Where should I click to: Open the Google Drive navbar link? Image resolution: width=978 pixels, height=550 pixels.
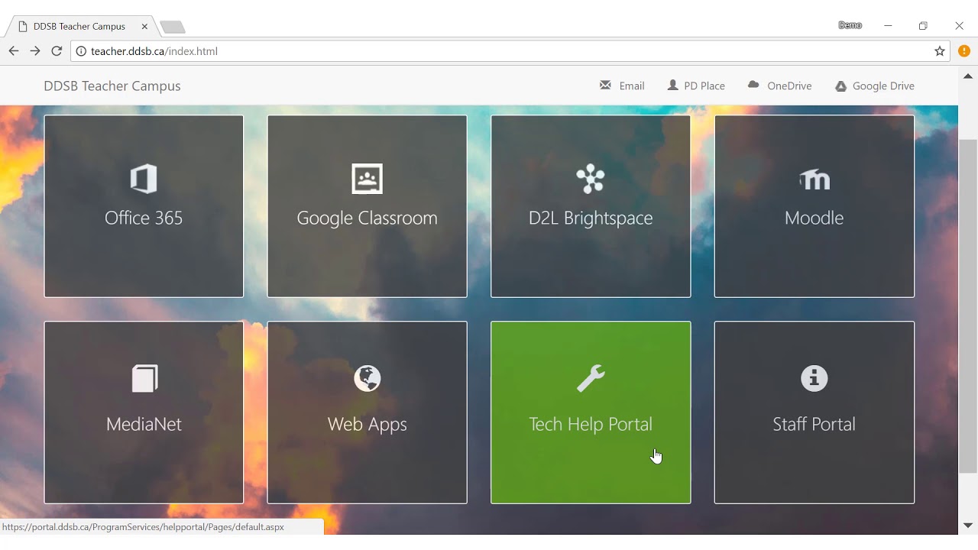[874, 86]
